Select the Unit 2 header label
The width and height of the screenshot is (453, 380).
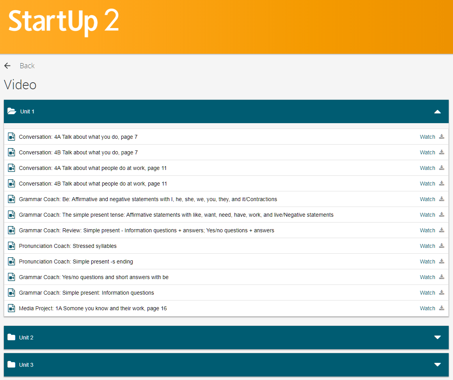pos(26,338)
